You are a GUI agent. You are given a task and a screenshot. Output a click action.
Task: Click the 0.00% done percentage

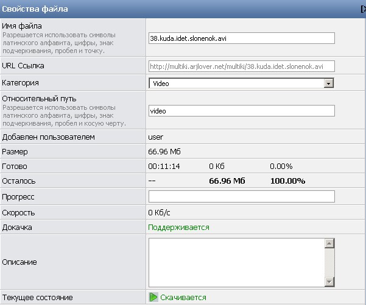pyautogui.click(x=281, y=167)
